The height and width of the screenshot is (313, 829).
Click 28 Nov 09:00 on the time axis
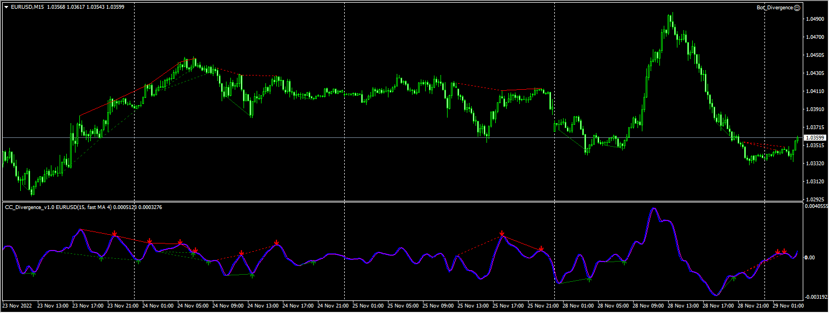[649, 305]
